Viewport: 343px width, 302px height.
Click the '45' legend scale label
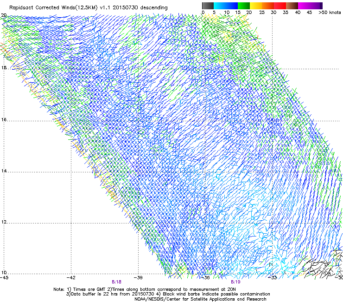pos(309,13)
